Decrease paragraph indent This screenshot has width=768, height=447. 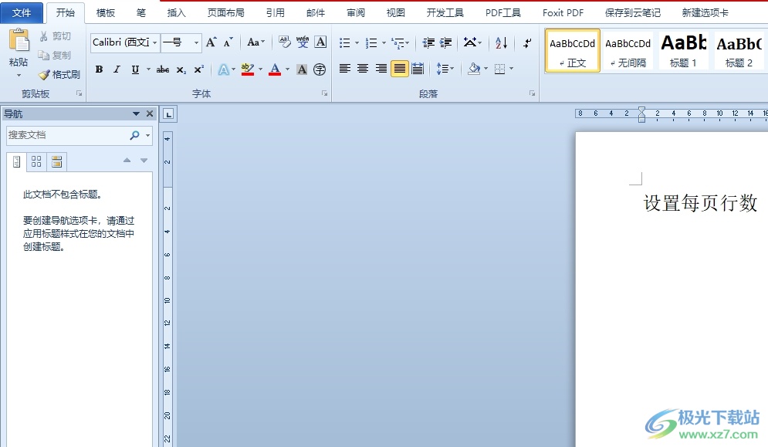428,43
